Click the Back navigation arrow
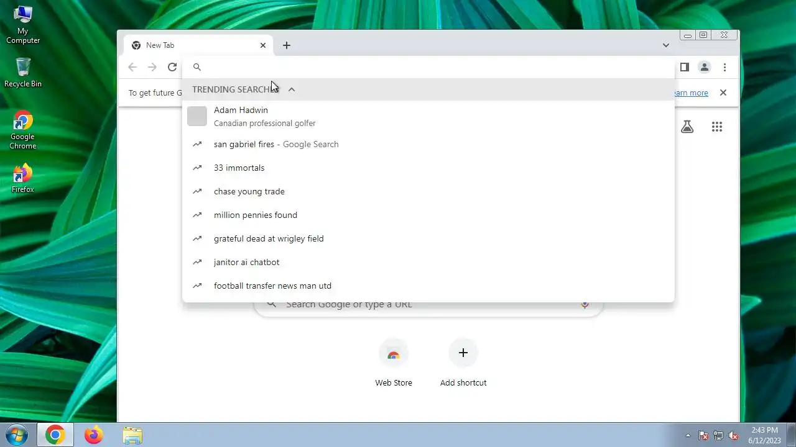Screen dimensions: 796x447 (x=132, y=67)
